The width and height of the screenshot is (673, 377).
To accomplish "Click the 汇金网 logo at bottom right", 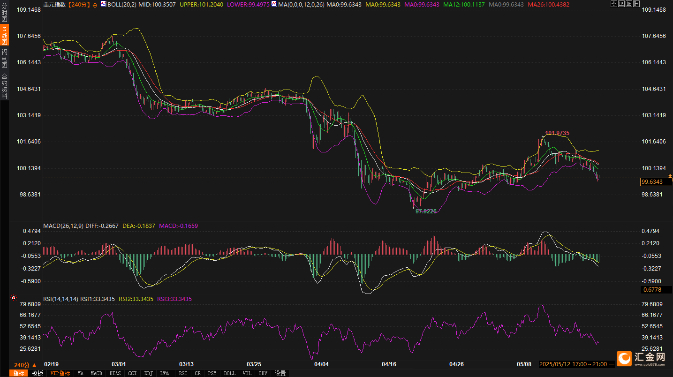I will [641, 358].
